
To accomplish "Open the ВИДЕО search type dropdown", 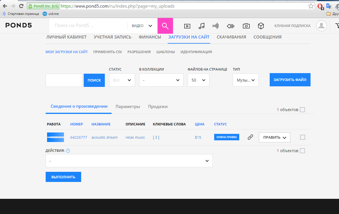I will pyautogui.click(x=142, y=26).
